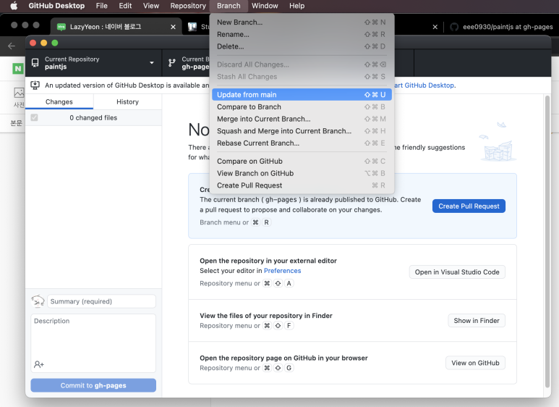Image resolution: width=559 pixels, height=407 pixels.
Task: Click the branch icon beside Current Branch
Action: [x=172, y=63]
